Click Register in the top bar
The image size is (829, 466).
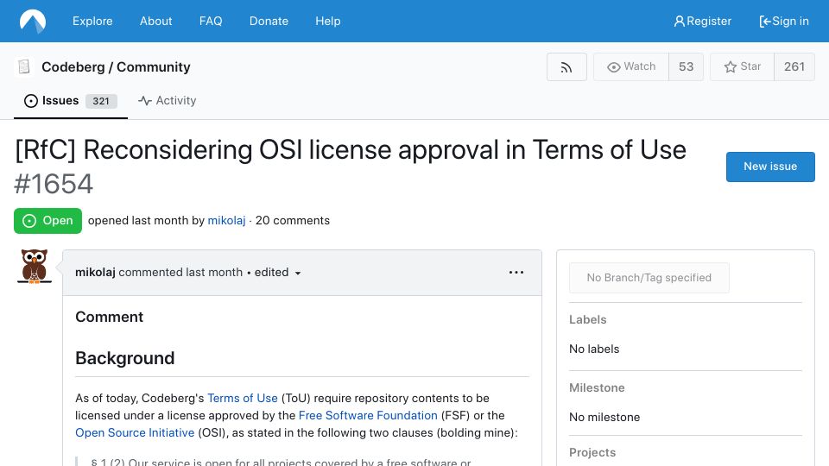(x=703, y=21)
